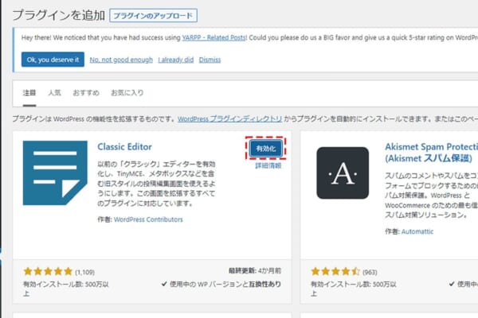
Task: Click the (963) rating count
Action: tap(370, 272)
